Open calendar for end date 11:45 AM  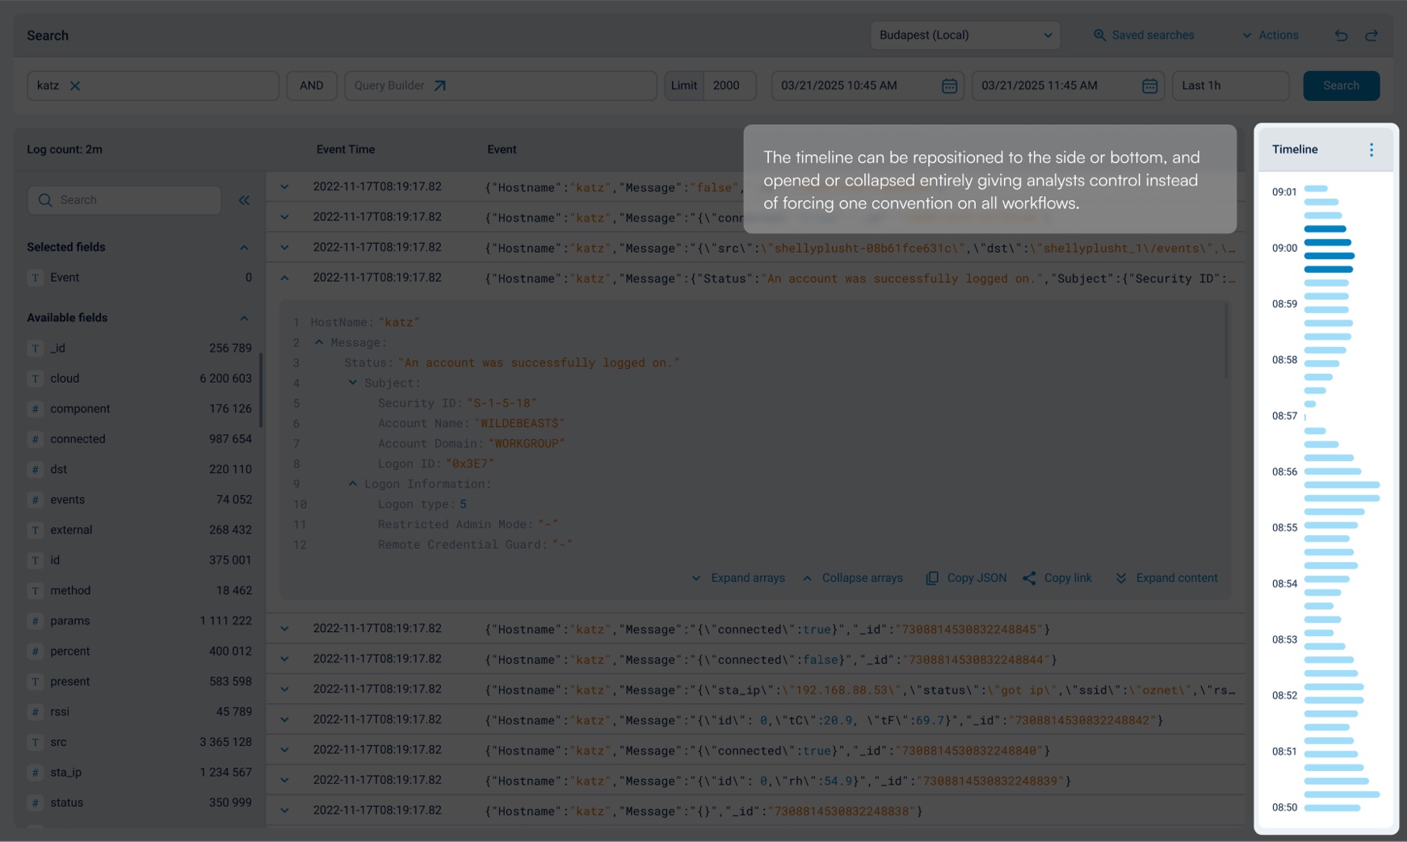pos(1150,86)
